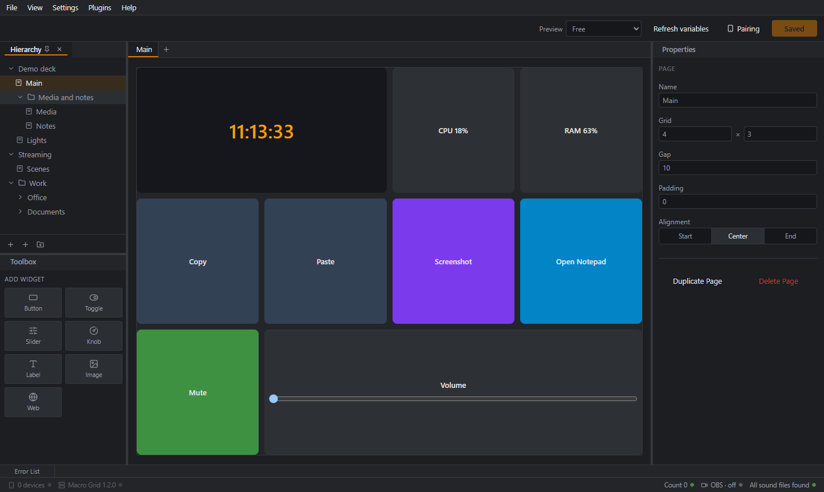Close the Hierarchy panel

60,49
